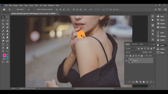This screenshot has height=94, width=168.
Task: Toggle Quick Mask mode
Action: coord(3,62)
